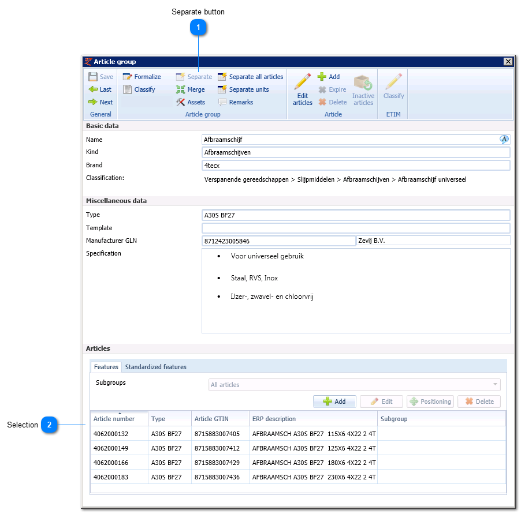Click Delete button above the articles table
The height and width of the screenshot is (514, 521).
479,402
